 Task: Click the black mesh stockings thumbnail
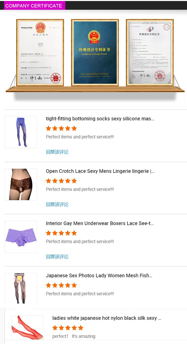click(x=21, y=288)
